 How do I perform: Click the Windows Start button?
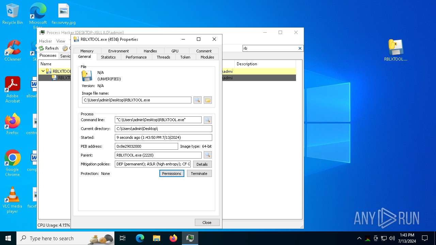[8, 238]
